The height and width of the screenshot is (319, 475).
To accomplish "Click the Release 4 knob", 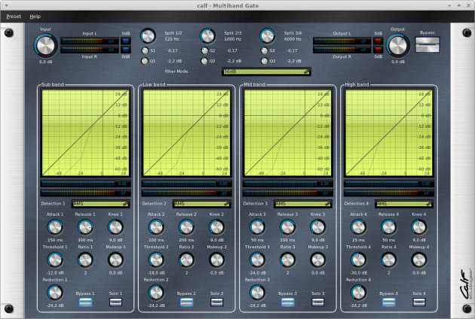I will (x=389, y=227).
